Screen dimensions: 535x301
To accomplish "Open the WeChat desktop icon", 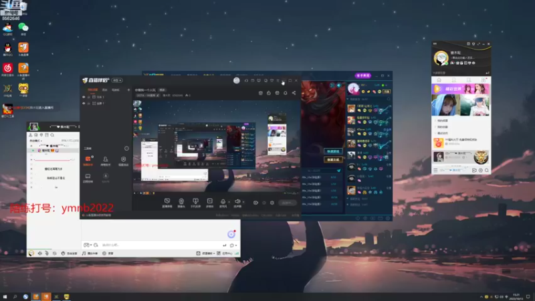I will click(x=23, y=29).
